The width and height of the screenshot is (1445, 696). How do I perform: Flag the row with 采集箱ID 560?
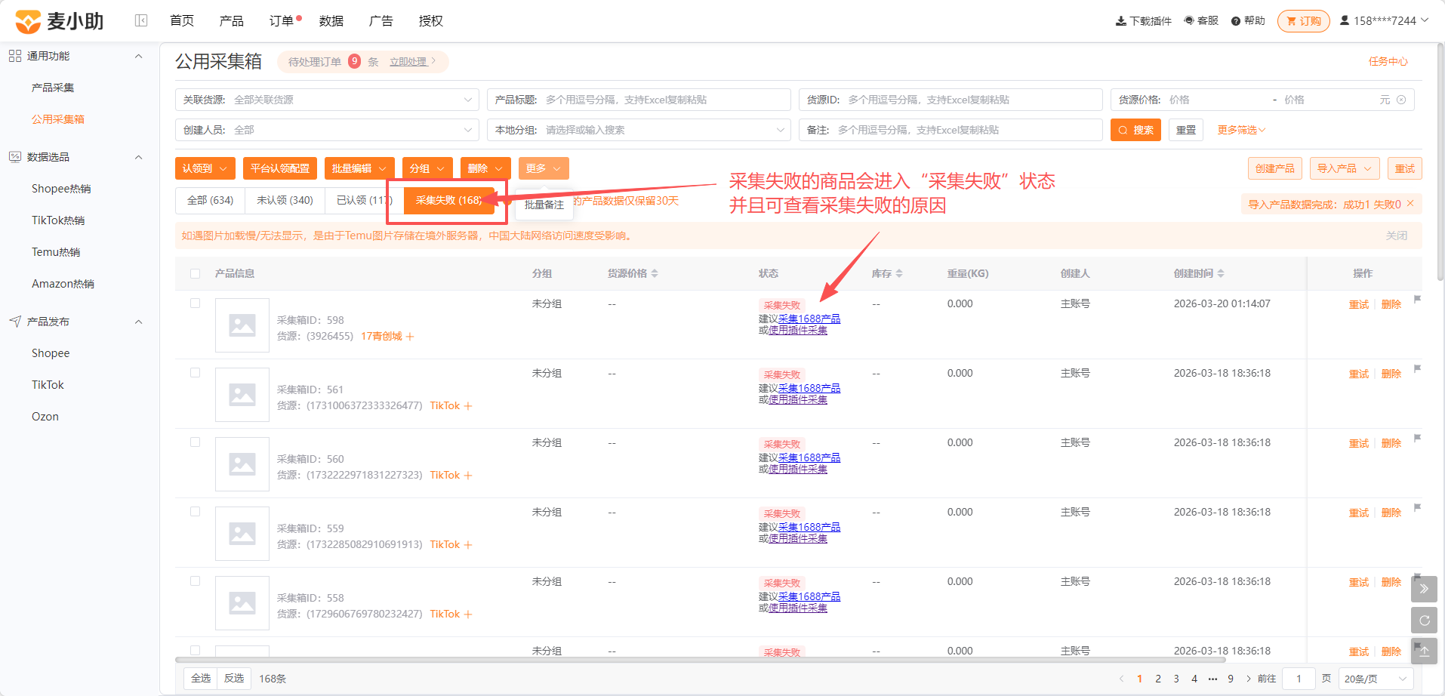[1417, 439]
